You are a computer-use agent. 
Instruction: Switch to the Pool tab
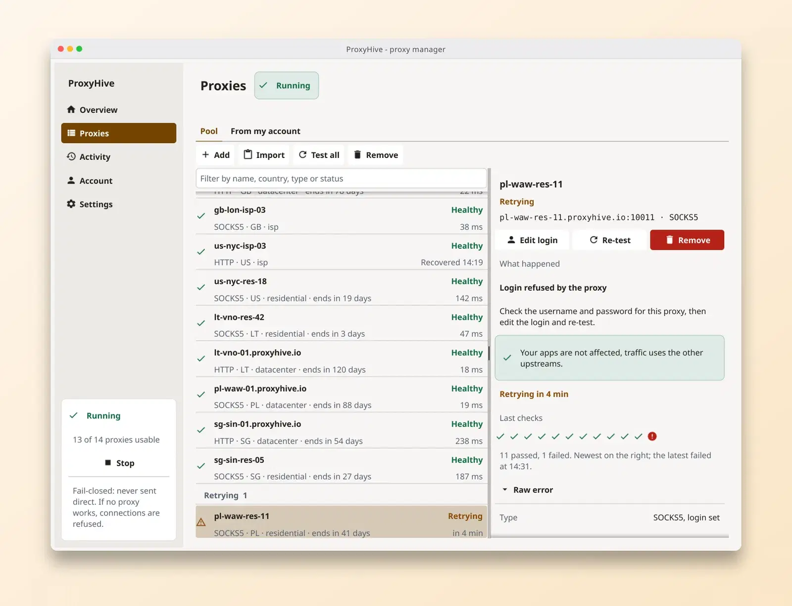tap(209, 131)
